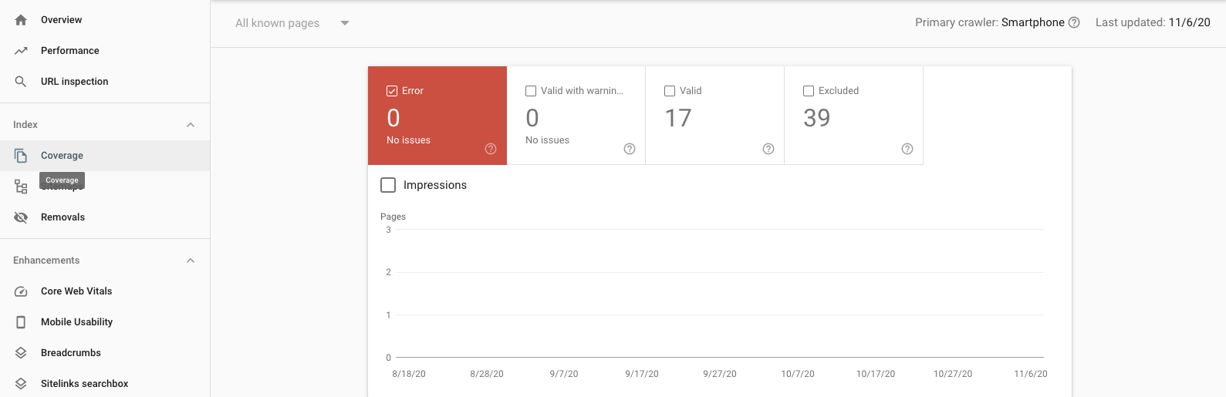Open Coverage report in sidebar

click(62, 156)
